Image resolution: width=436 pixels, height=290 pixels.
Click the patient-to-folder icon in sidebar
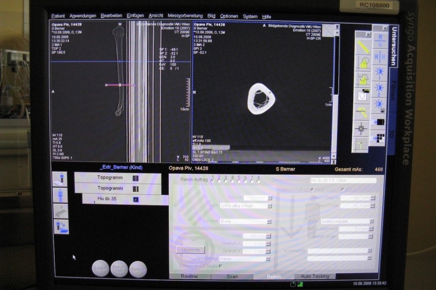[x=61, y=227]
